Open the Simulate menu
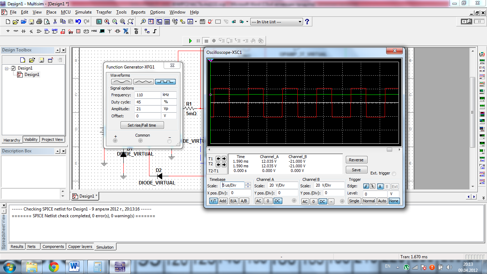487x274 pixels. point(83,12)
